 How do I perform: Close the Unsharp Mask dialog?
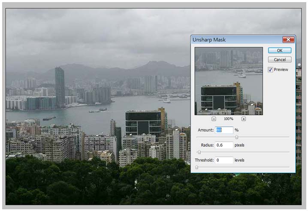288,40
